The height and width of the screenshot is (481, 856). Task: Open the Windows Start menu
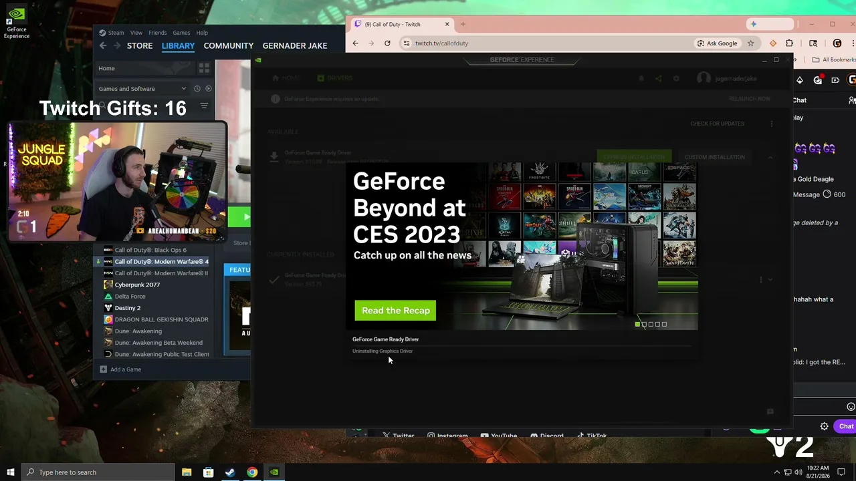[x=11, y=472]
